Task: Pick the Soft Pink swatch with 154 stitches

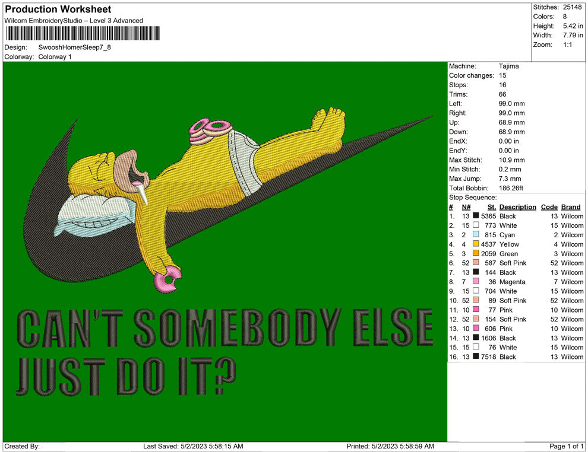Action: 476,319
